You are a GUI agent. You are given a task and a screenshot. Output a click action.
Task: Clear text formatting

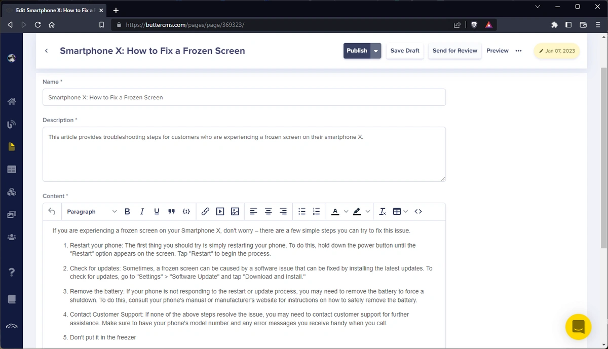coord(383,212)
